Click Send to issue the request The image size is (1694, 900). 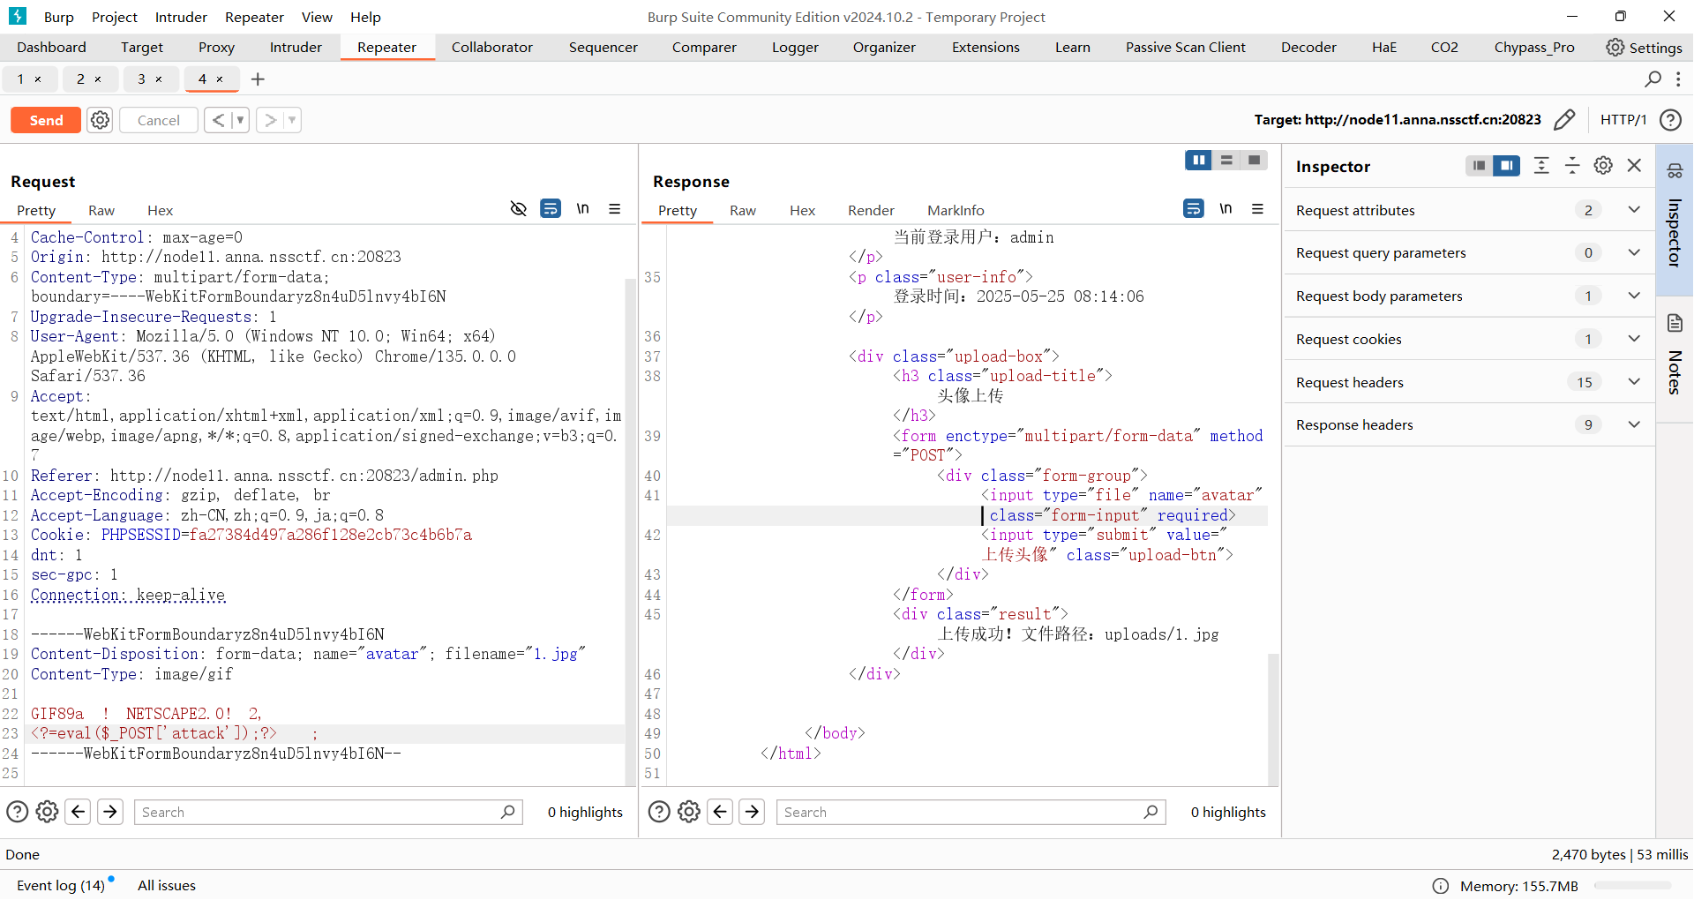(46, 120)
